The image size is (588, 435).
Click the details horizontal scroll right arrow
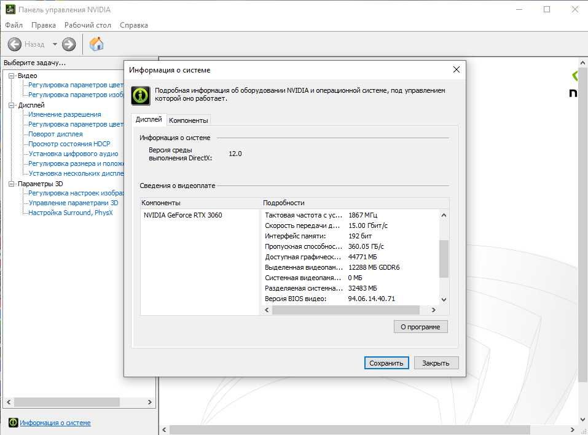[434, 310]
